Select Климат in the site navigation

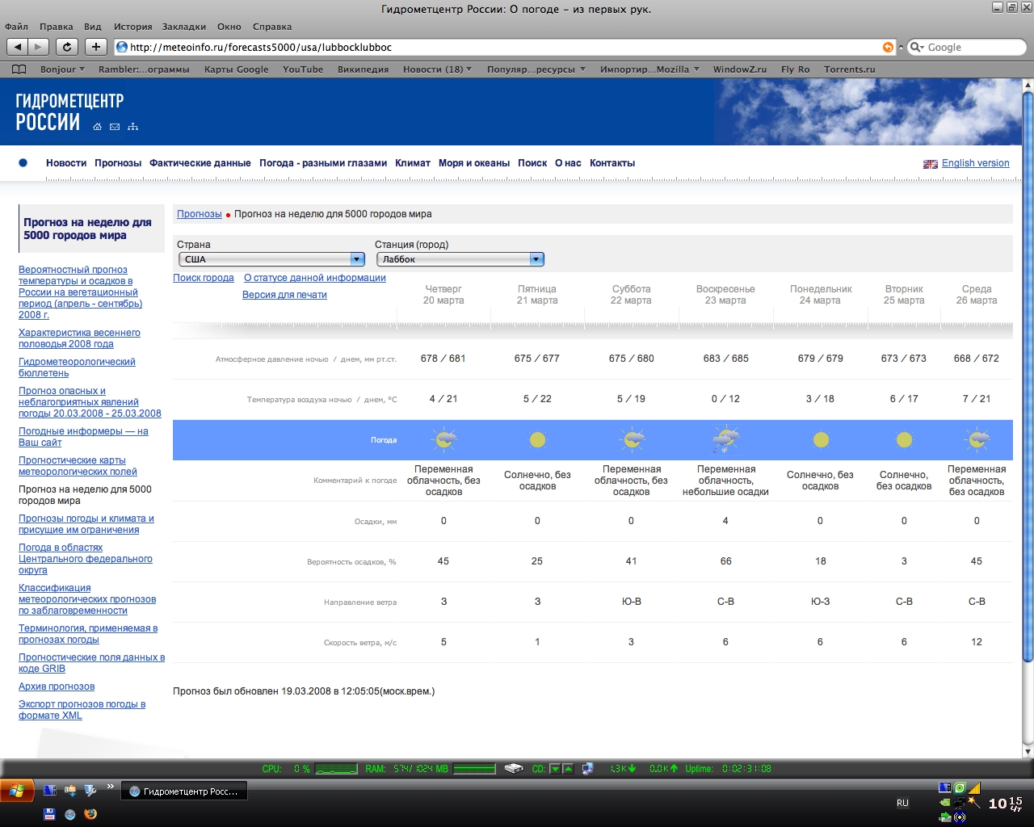click(412, 163)
